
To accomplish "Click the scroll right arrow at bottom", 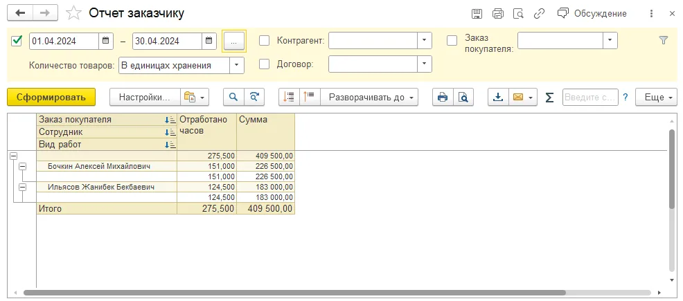I will (x=659, y=293).
